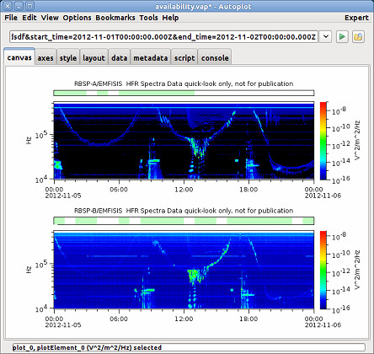Switch to the layout tab
The image size is (374, 354).
pos(93,58)
